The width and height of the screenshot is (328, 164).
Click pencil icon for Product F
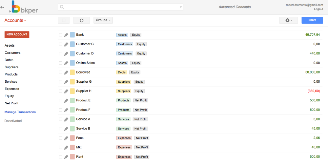(x=66, y=110)
